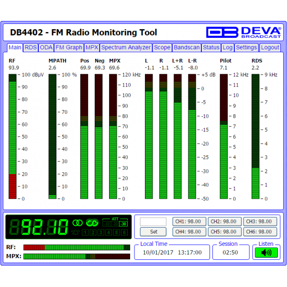Open the MPX tab
The image size is (287, 287).
(92, 47)
